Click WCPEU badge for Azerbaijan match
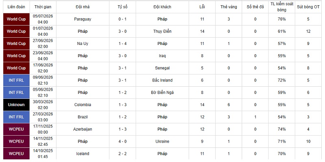Image resolution: width=325 pixels, height=162 pixels. pyautogui.click(x=16, y=129)
